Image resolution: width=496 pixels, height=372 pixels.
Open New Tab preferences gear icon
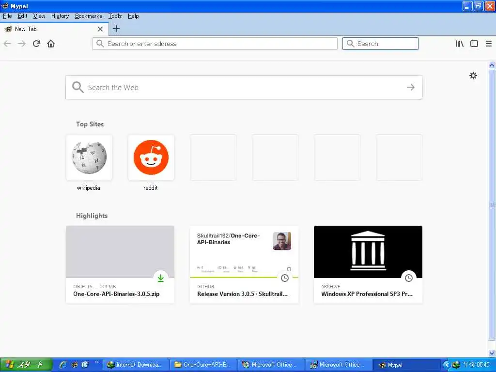(473, 76)
